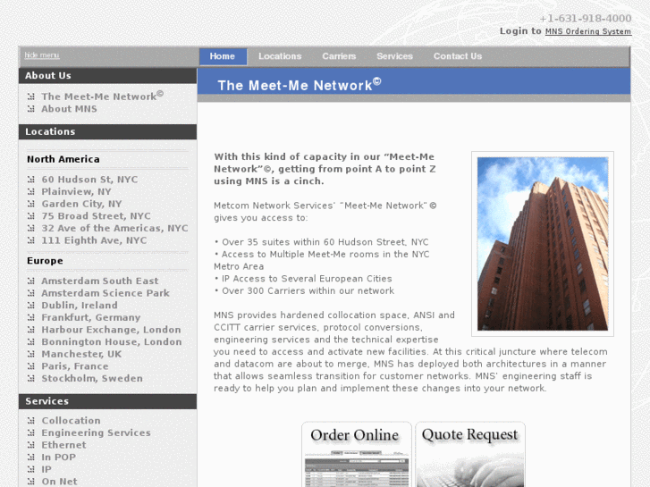
Task: Open Amsterdam Science Park location
Action: click(x=106, y=293)
